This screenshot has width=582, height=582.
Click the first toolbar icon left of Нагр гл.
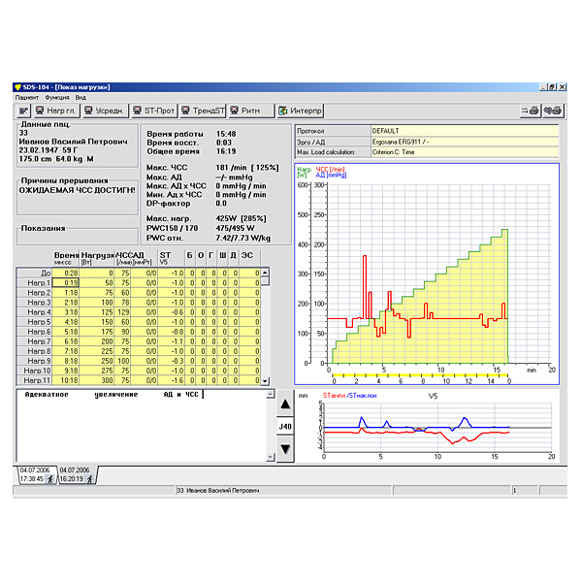[x=23, y=111]
